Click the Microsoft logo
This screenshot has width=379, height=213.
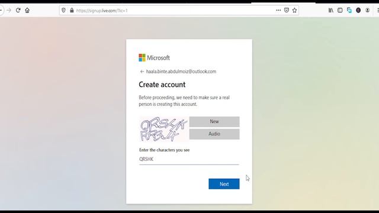(x=154, y=58)
